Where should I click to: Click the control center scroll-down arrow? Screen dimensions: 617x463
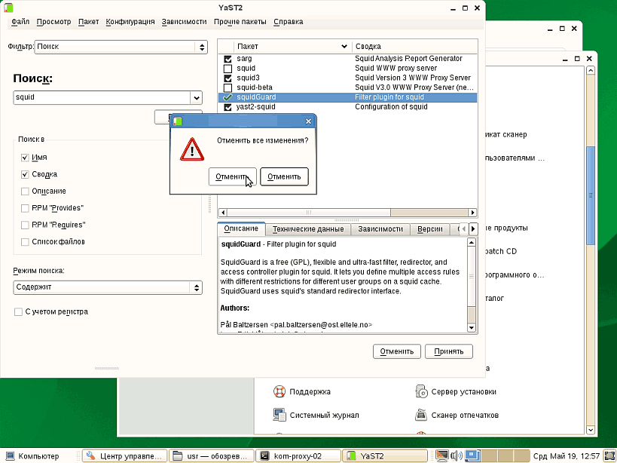pos(590,430)
